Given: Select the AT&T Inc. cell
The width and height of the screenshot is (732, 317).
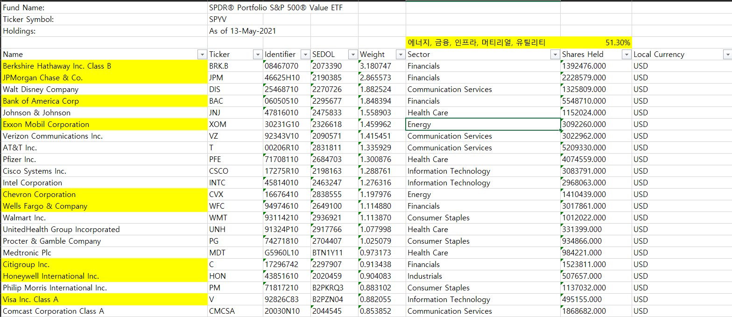Looking at the screenshot, I should coord(105,148).
